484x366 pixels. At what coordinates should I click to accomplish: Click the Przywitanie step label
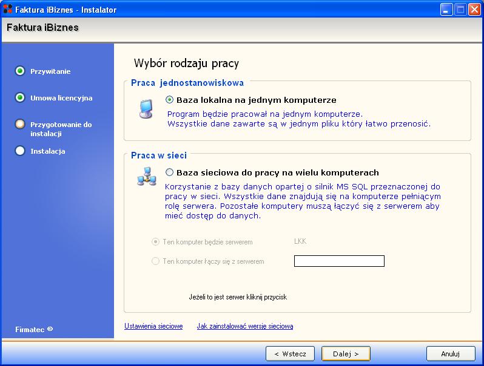point(50,71)
